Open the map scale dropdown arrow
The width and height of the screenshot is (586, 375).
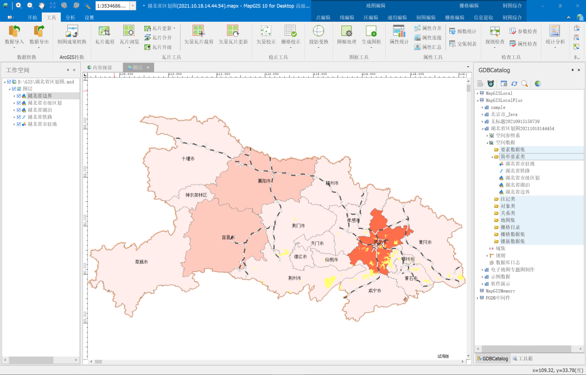coord(133,5)
